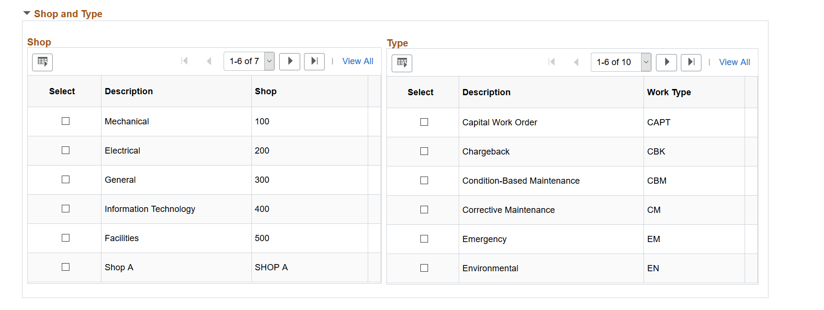The image size is (824, 310).
Task: Click the Shop grid Select header
Action: click(62, 91)
